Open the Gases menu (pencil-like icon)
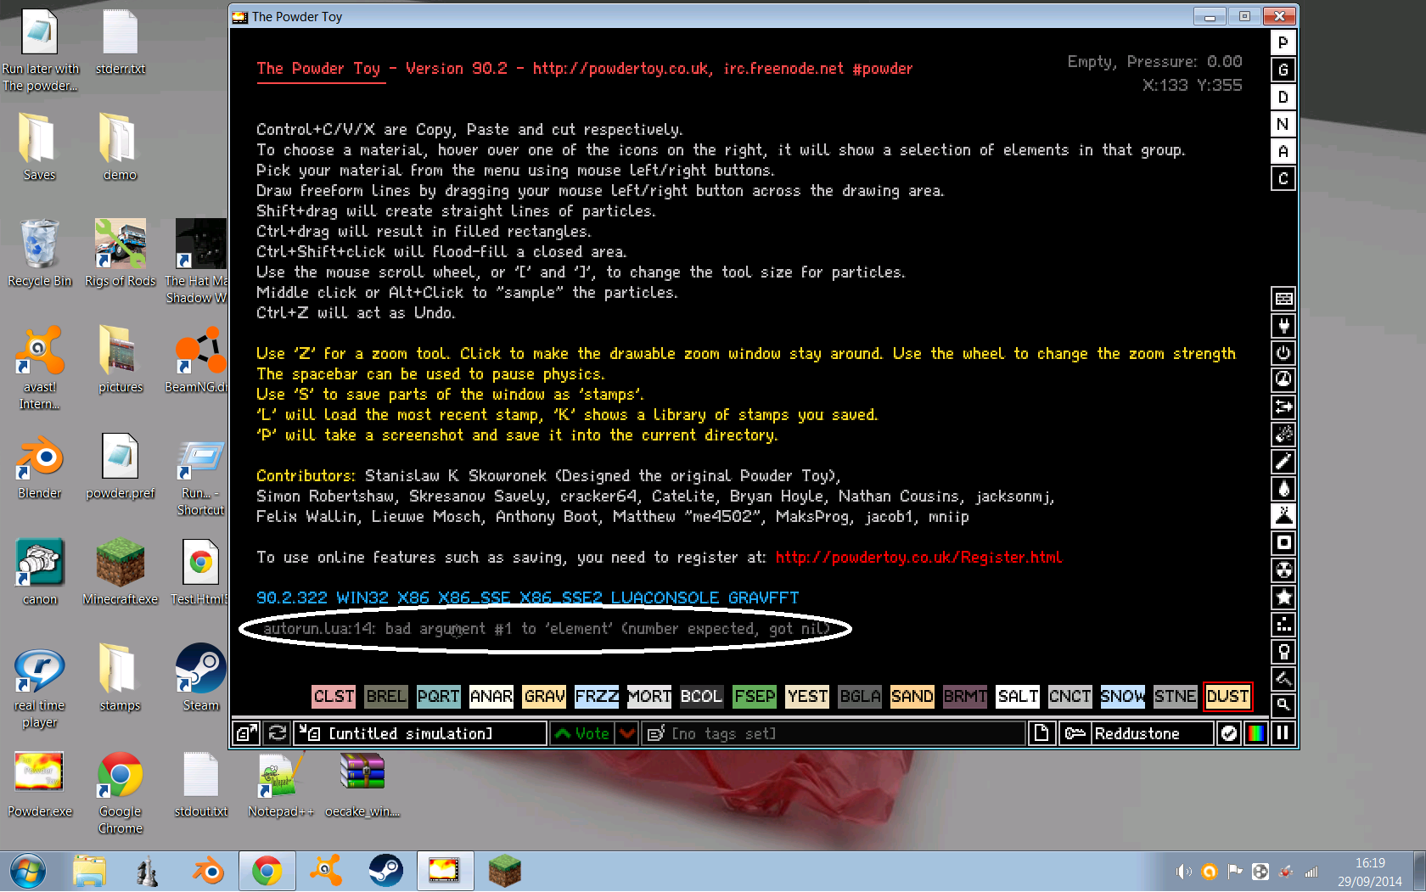 [x=1283, y=462]
